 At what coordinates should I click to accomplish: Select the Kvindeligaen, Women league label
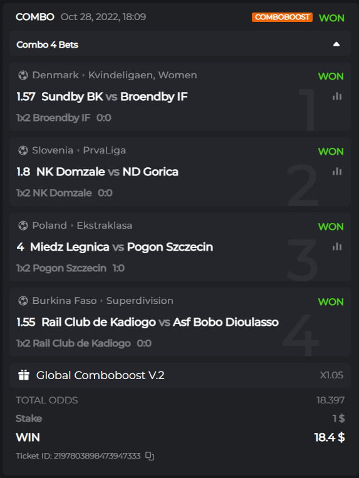(x=143, y=75)
